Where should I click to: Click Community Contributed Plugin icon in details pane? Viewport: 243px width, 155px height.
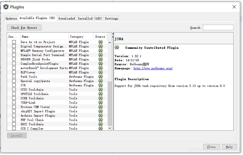(x=117, y=47)
